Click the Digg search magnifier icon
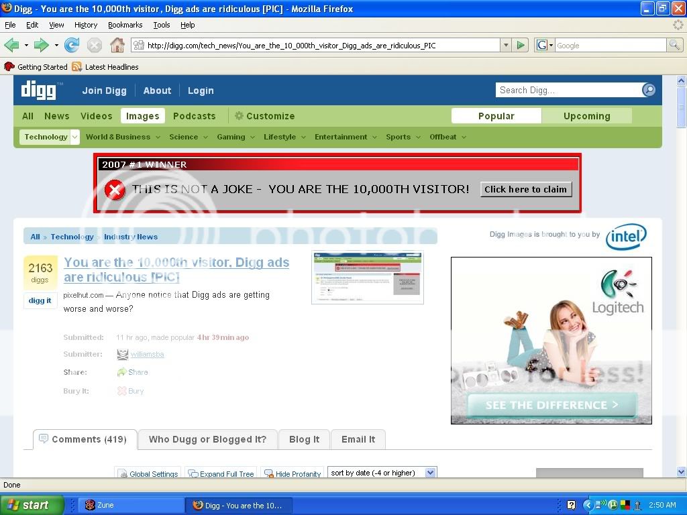This screenshot has width=687, height=515. tap(649, 90)
